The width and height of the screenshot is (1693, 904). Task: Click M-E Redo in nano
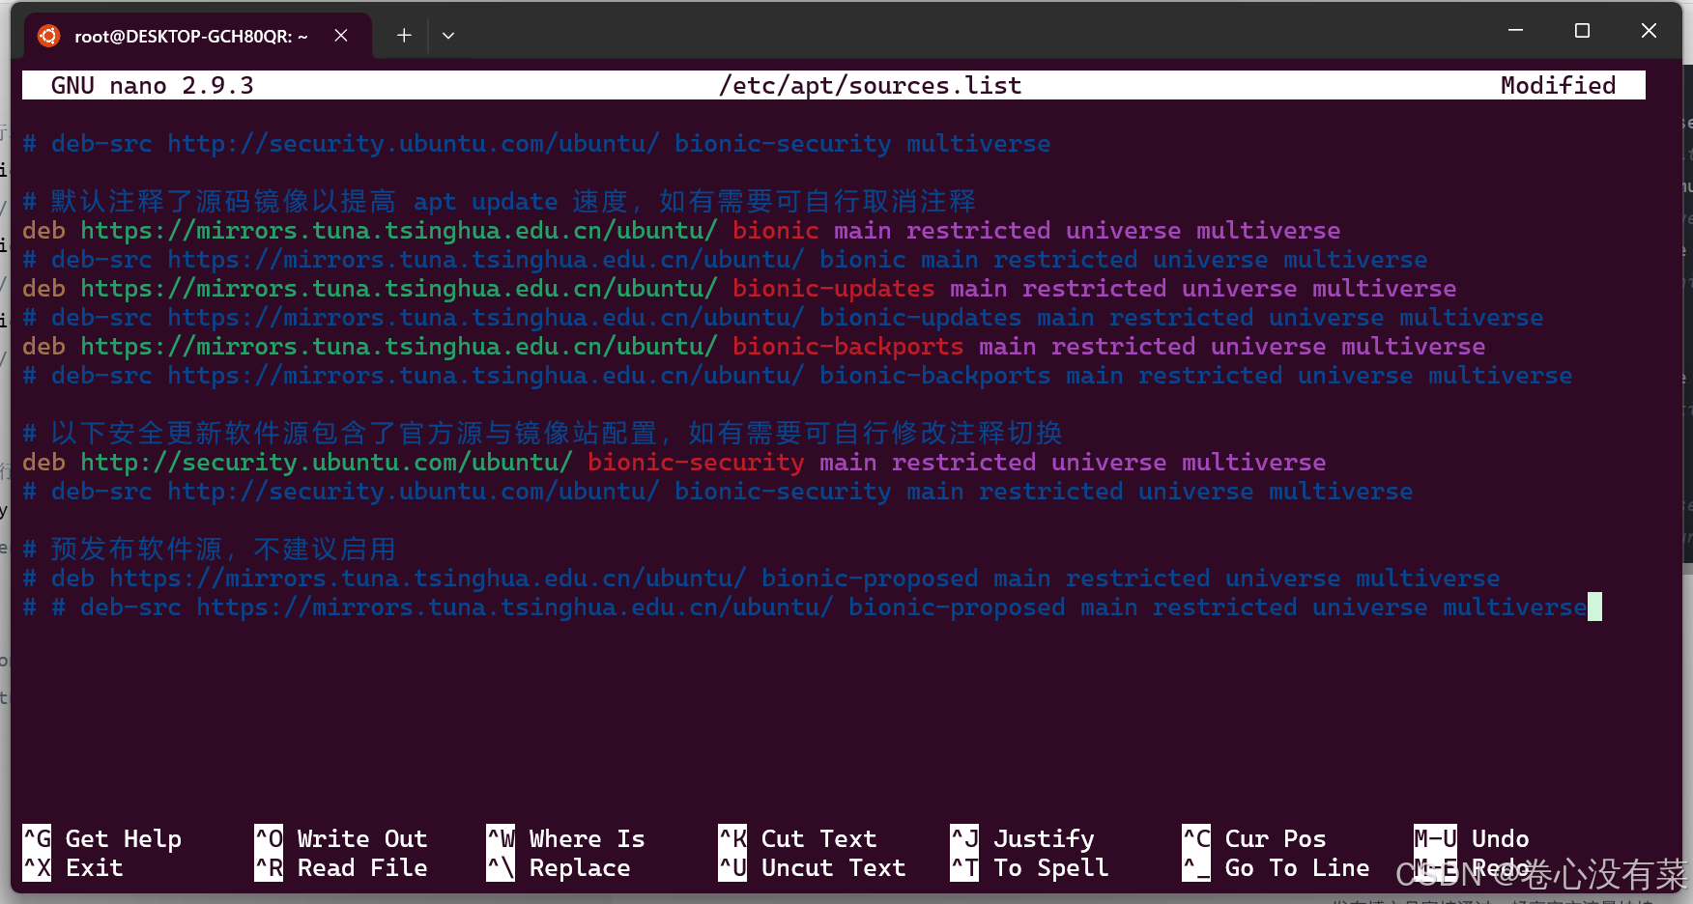point(1470,867)
